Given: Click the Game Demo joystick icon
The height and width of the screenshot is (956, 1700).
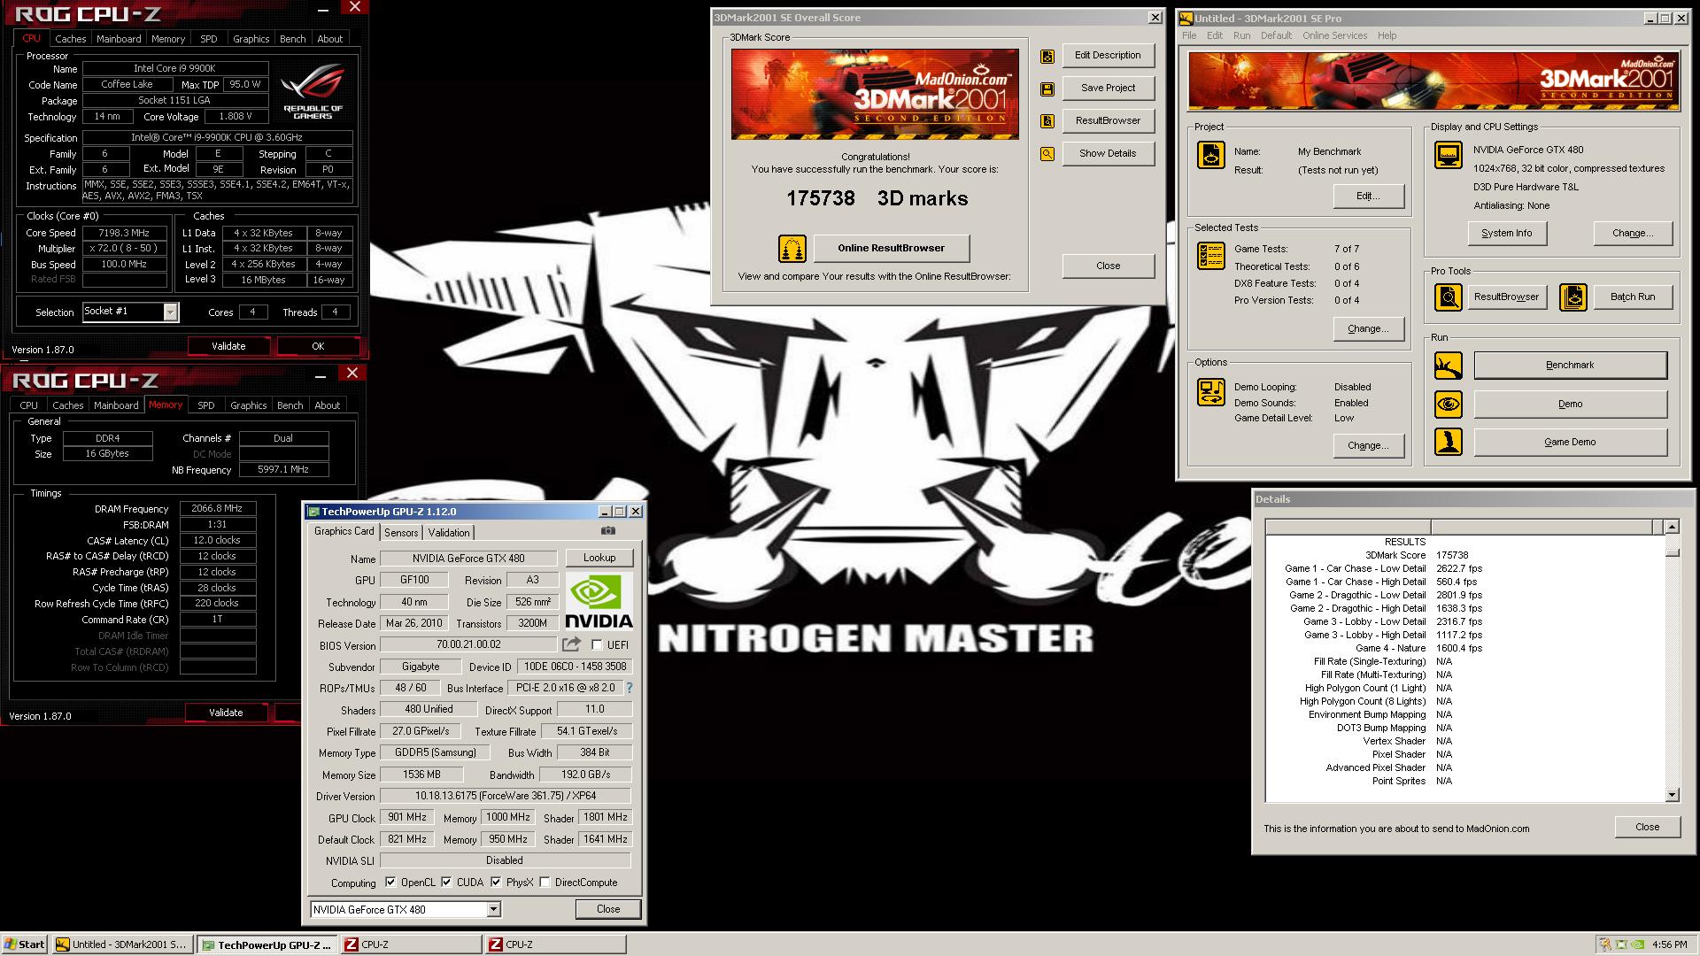Looking at the screenshot, I should [1448, 442].
